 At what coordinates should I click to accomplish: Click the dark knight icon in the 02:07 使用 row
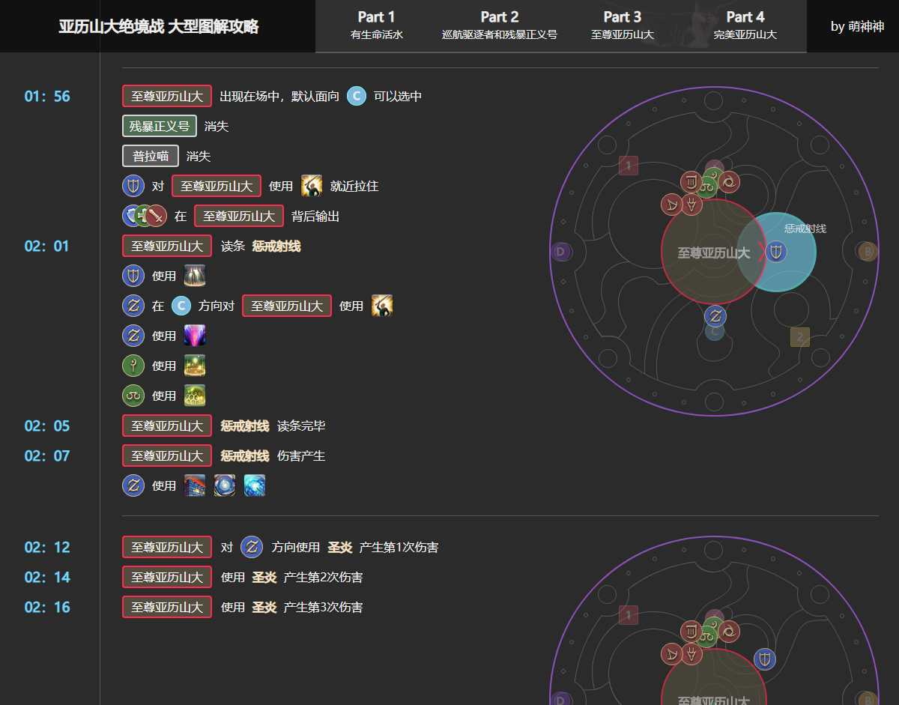[x=133, y=485]
